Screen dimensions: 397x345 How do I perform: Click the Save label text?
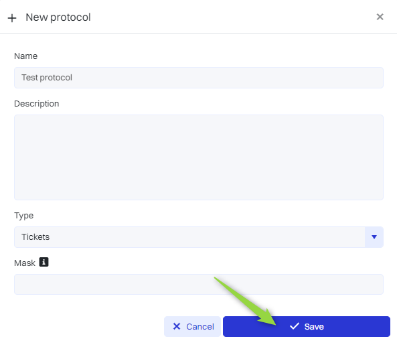coord(314,326)
